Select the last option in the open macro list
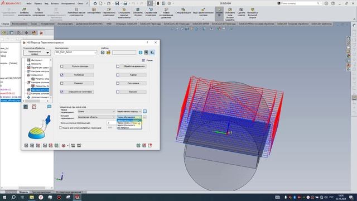The height and width of the screenshot is (201, 357). pyautogui.click(x=129, y=128)
